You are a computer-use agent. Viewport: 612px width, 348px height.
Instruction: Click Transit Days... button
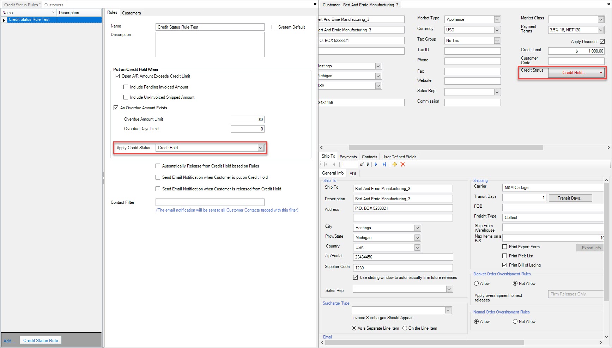point(570,198)
